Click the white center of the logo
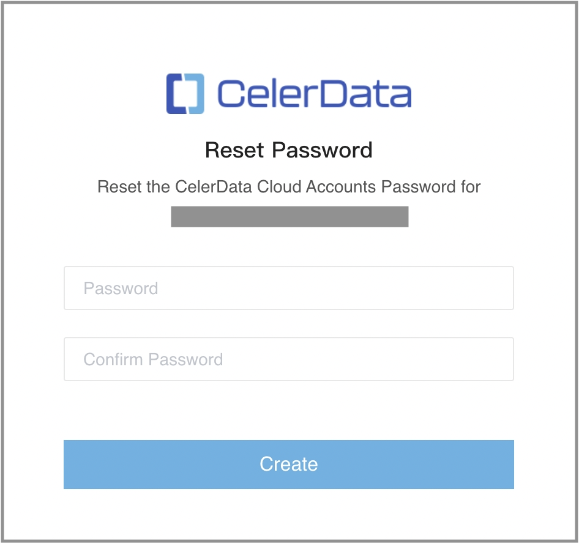The width and height of the screenshot is (579, 543). tap(185, 94)
